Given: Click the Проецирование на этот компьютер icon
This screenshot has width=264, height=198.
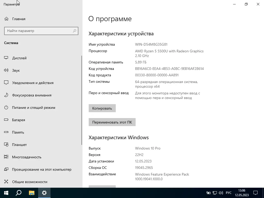Looking at the screenshot, I should [6, 169].
